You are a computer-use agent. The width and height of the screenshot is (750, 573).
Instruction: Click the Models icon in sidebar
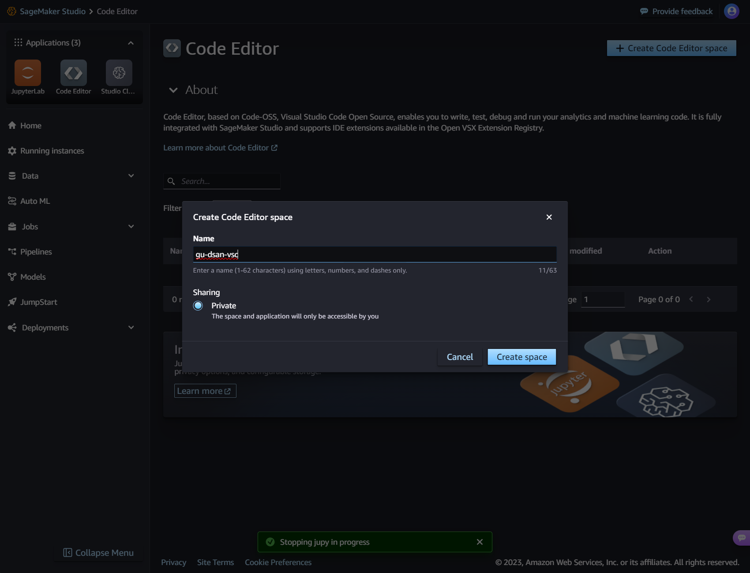pyautogui.click(x=12, y=277)
